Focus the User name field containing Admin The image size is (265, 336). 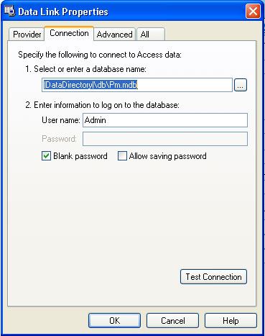tap(165, 120)
